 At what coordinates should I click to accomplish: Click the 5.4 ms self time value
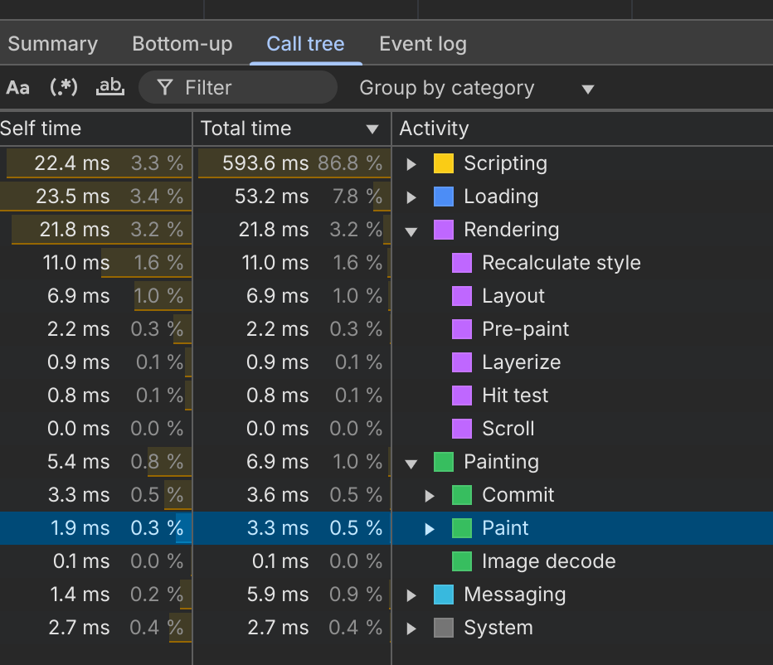(x=79, y=461)
